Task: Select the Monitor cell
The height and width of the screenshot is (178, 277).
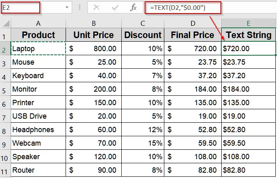Action: pyautogui.click(x=39, y=89)
